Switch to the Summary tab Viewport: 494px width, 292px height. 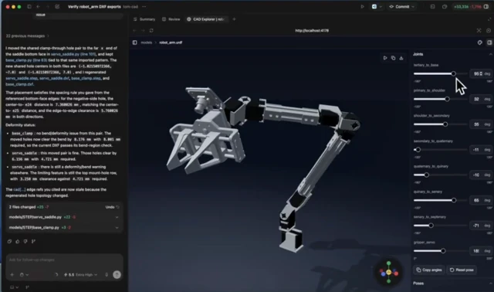pos(144,19)
